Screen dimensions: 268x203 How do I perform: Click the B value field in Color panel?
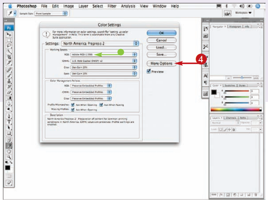point(255,103)
